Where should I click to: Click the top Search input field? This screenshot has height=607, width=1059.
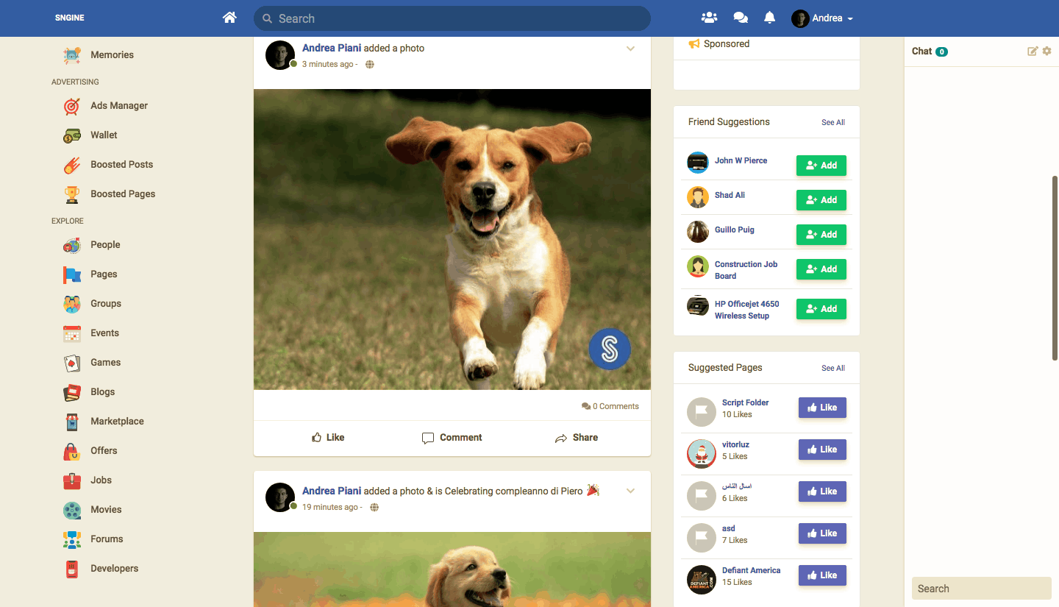(452, 18)
